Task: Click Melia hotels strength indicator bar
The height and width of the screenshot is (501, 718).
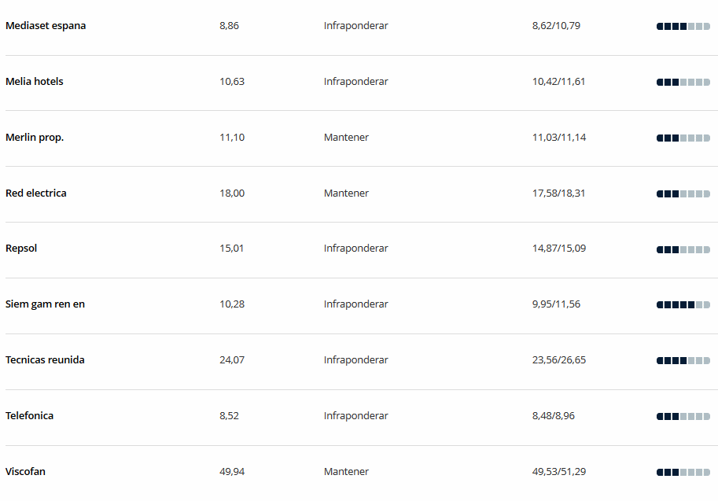Action: click(x=683, y=83)
